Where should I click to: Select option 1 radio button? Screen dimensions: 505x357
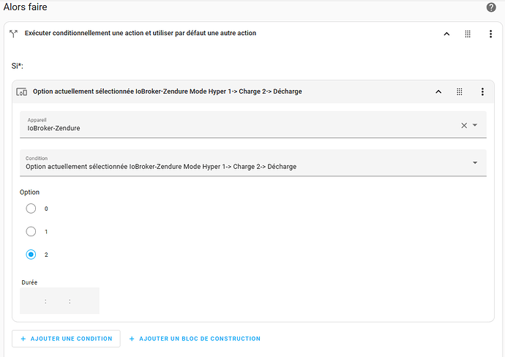[31, 231]
